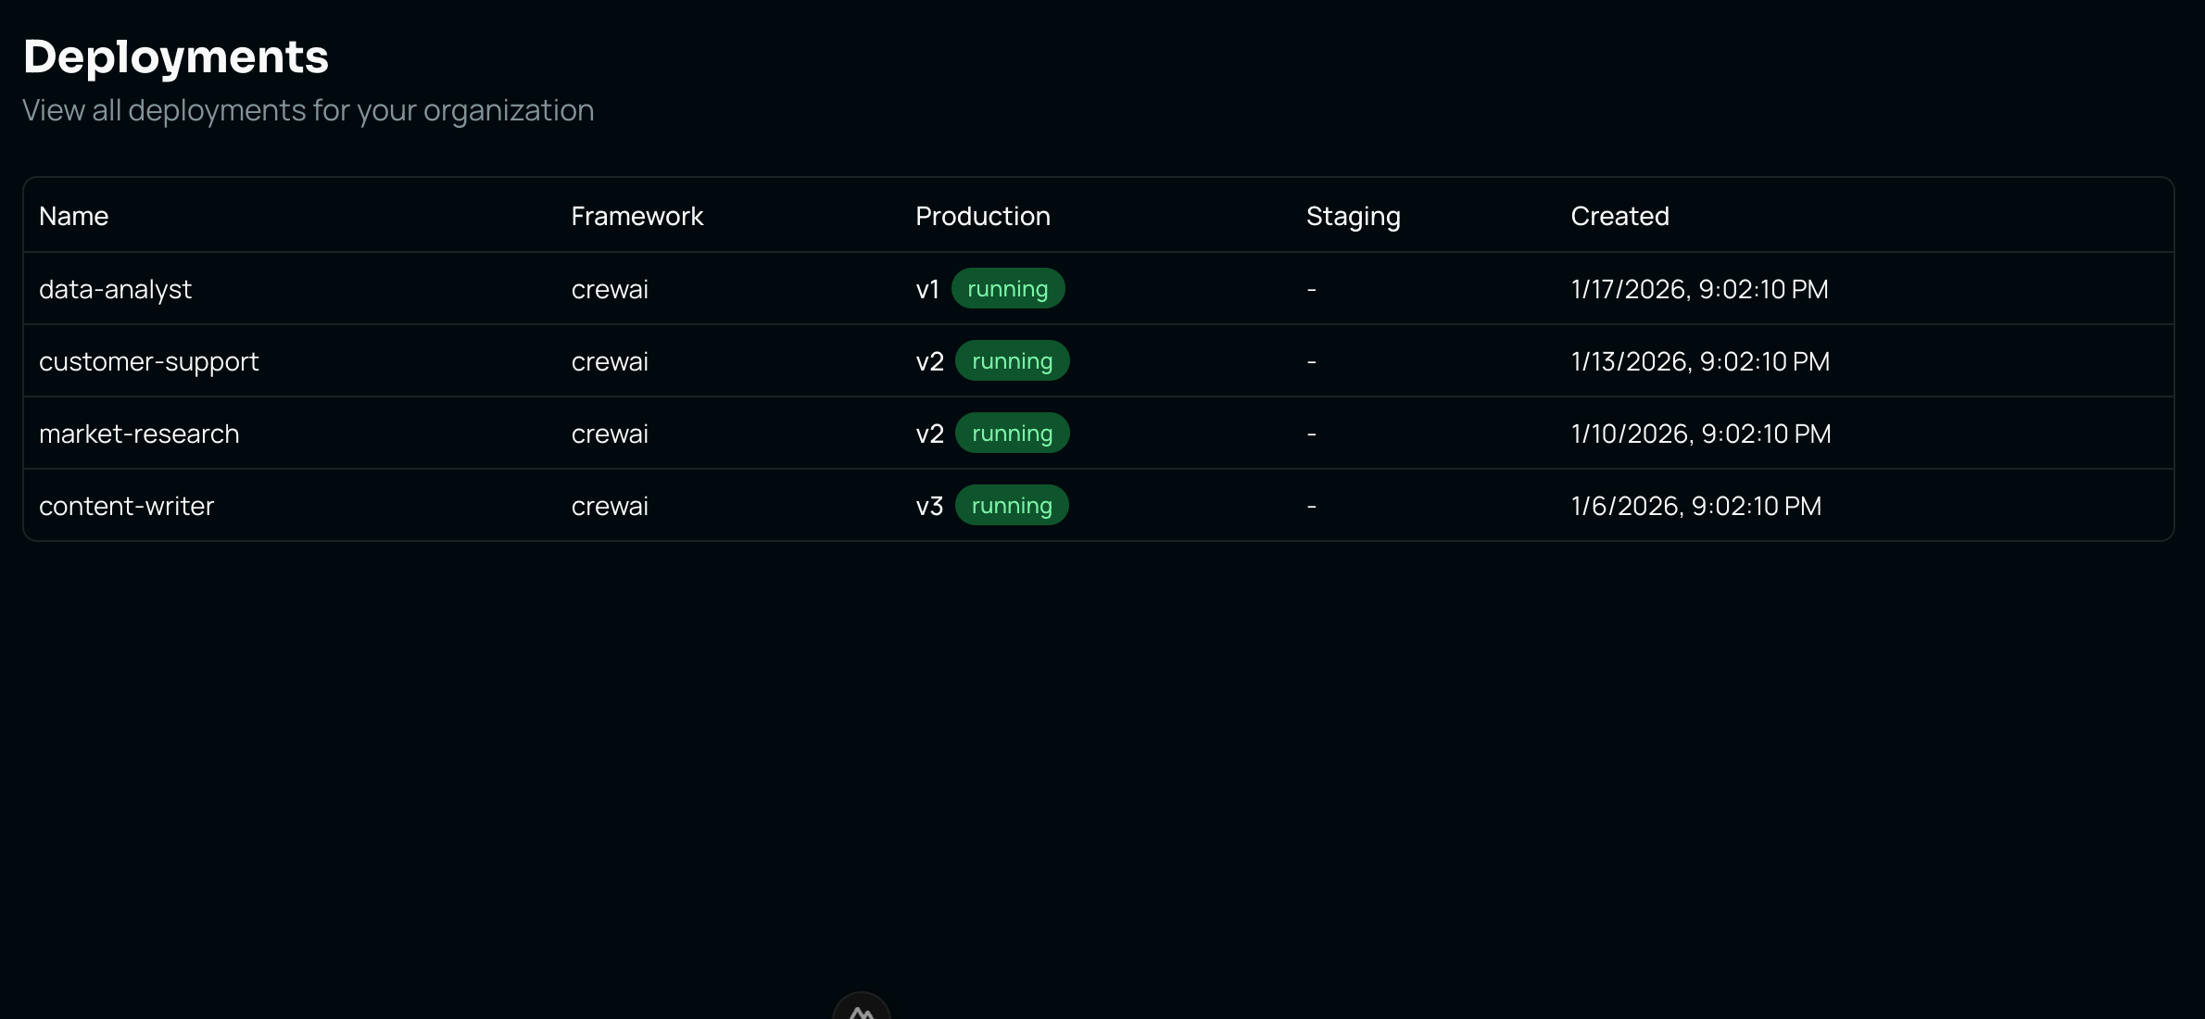This screenshot has height=1019, width=2205.
Task: Click the v3 production version of content-writer
Action: pyautogui.click(x=929, y=506)
